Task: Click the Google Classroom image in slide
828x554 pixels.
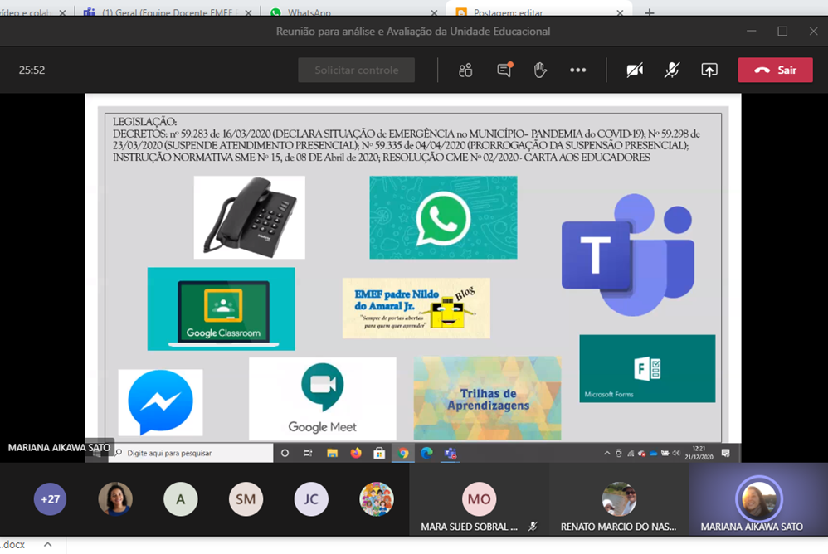Action: click(222, 309)
